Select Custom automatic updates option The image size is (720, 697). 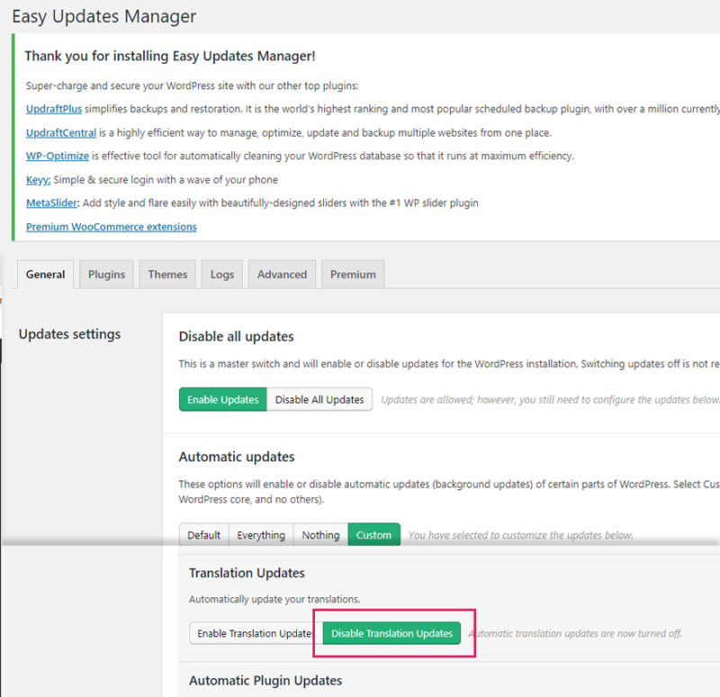point(373,535)
